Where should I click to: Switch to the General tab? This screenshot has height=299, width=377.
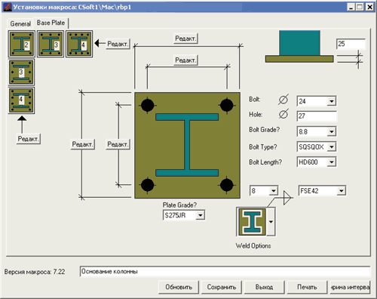pyautogui.click(x=20, y=24)
